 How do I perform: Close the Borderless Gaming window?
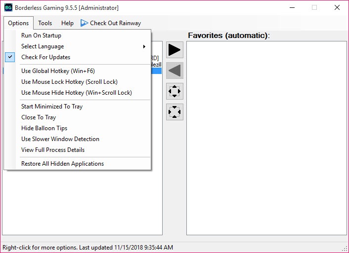pos(337,7)
